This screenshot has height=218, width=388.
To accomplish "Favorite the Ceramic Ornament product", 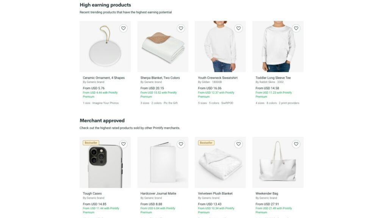I will tap(123, 28).
